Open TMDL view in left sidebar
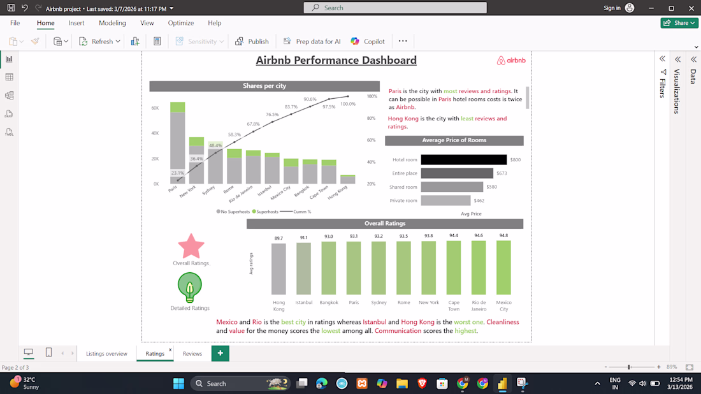Screen dimensions: 701x394 point(9,132)
